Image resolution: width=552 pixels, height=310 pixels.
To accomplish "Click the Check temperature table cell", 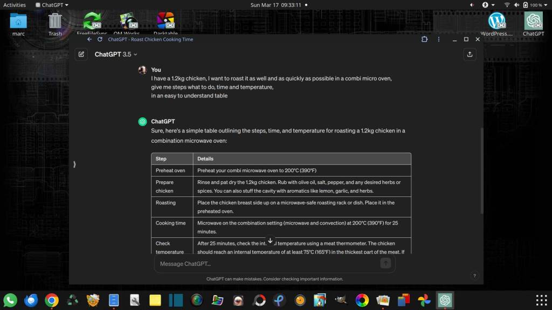I will tap(172, 246).
